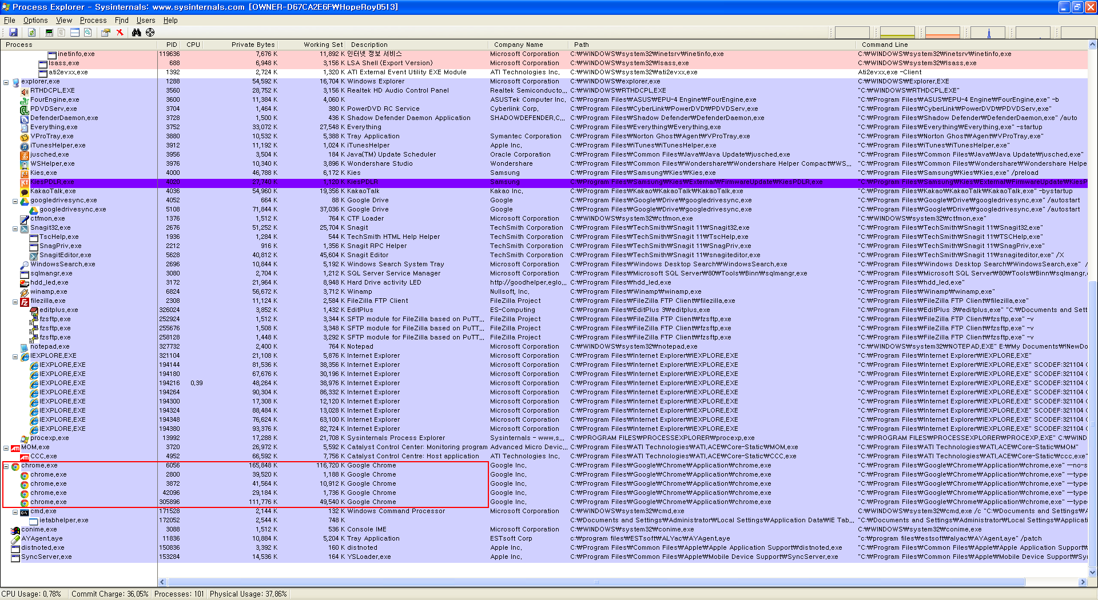Image resolution: width=1098 pixels, height=600 pixels.
Task: Toggle the Show Process Tree toolbar icon
Action: (x=62, y=33)
